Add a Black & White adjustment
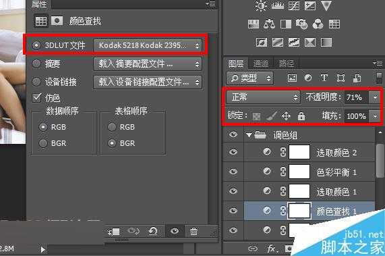This screenshot has width=385, height=256. (x=286, y=24)
